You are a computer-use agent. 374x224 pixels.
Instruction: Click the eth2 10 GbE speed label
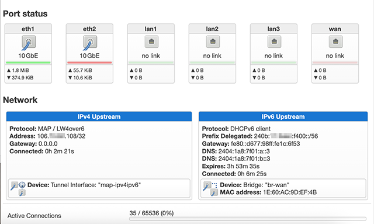[x=89, y=56]
